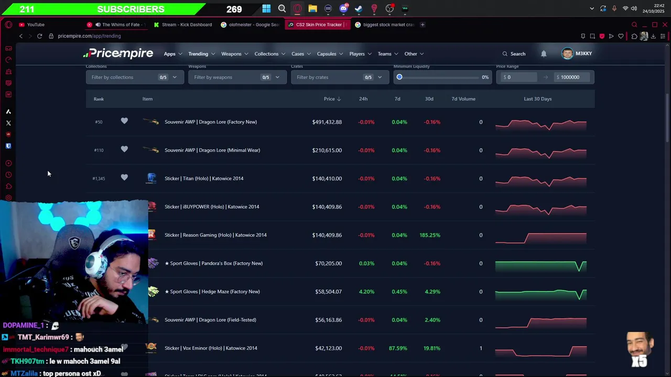671x377 pixels.
Task: Click the Rank column header
Action: (99, 99)
